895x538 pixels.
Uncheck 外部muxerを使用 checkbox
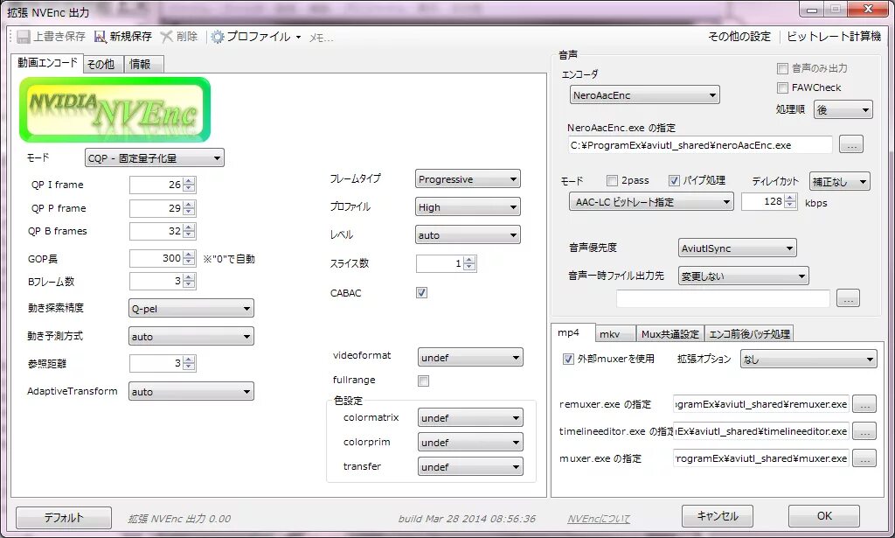568,360
